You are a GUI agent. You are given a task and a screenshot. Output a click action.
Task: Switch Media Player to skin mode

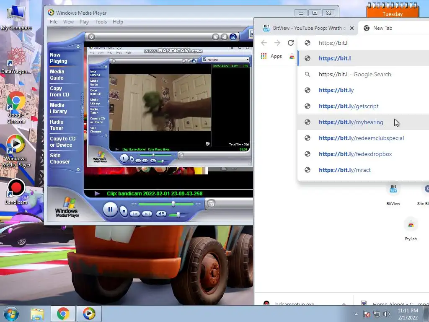coord(211,203)
